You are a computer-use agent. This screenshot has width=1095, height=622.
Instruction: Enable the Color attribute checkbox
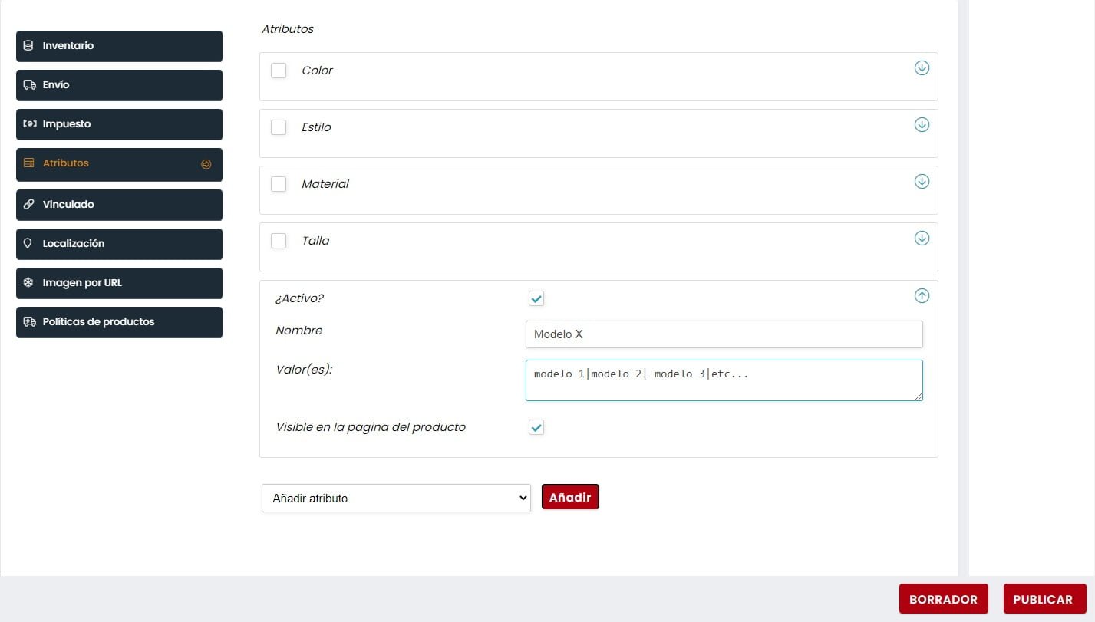pos(279,71)
